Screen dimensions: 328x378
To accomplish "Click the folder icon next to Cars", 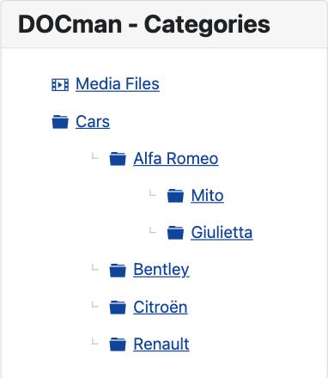I will coord(60,122).
